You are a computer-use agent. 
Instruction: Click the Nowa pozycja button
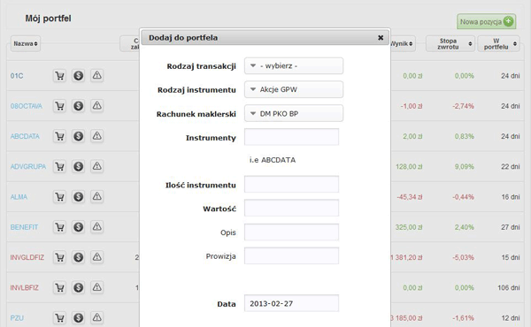(x=486, y=21)
